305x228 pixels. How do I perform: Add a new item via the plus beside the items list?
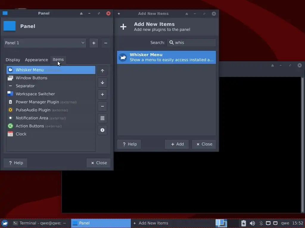[102, 94]
